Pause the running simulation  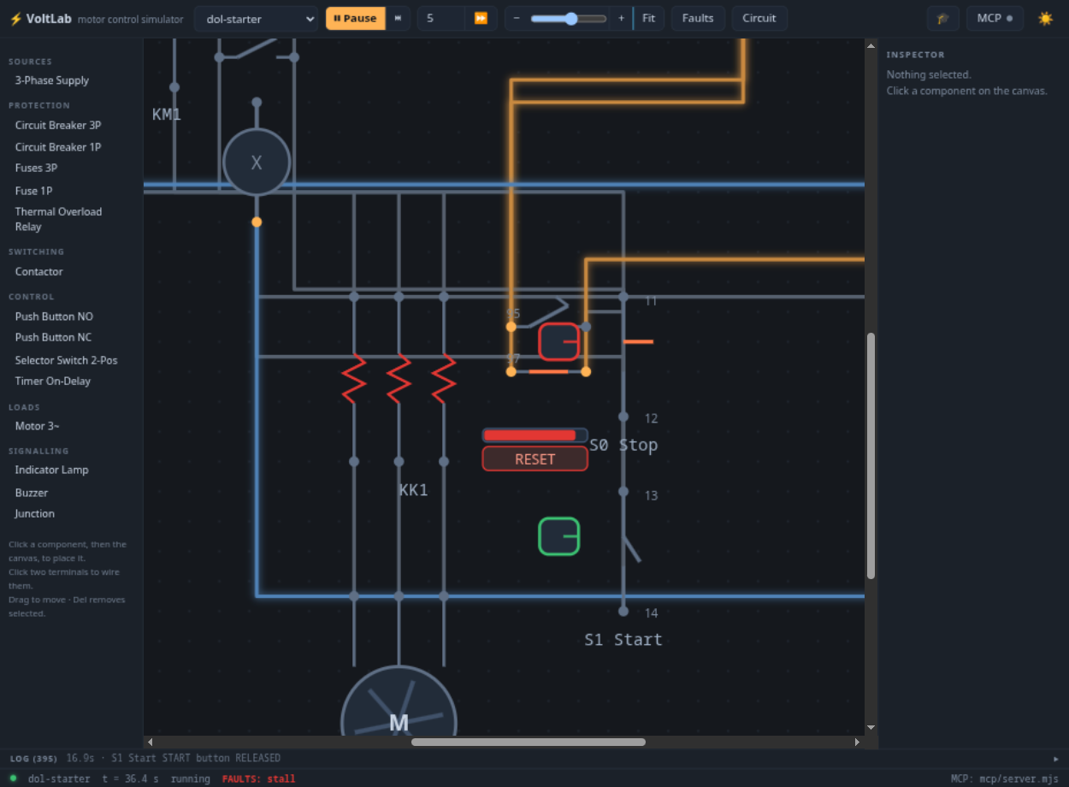point(355,18)
